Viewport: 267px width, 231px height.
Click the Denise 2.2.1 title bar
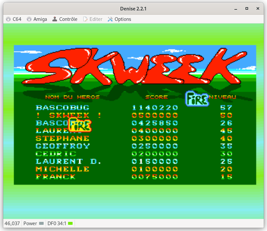(x=133, y=8)
